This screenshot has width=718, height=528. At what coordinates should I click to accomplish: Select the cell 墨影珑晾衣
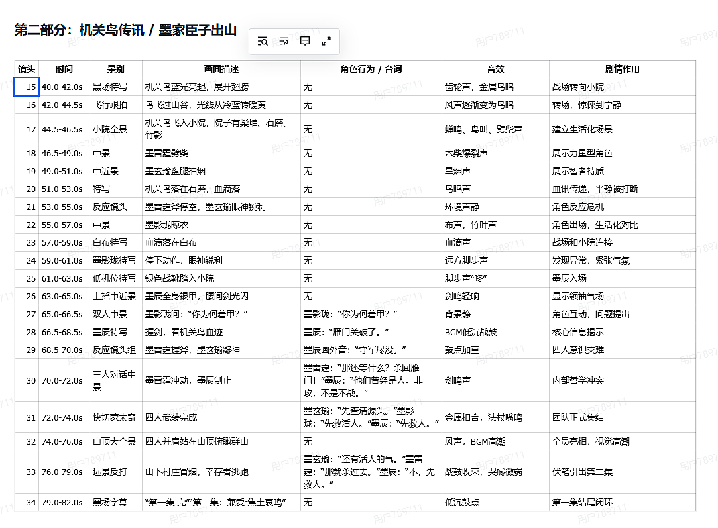pyautogui.click(x=221, y=225)
